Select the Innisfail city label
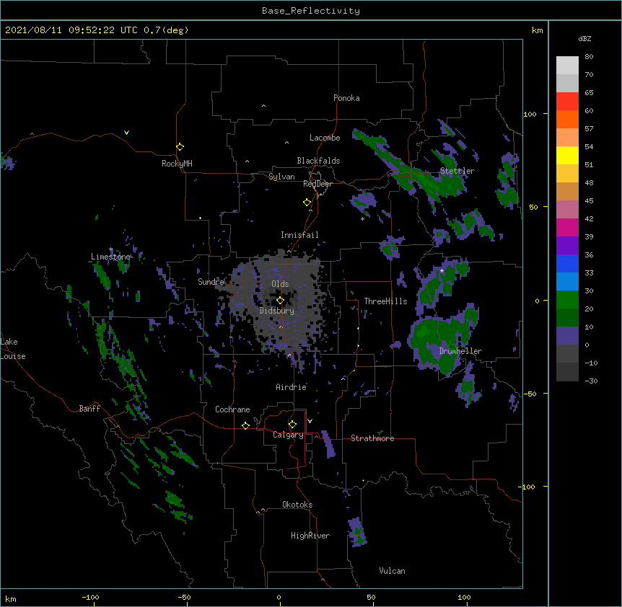622x607 pixels. point(299,235)
